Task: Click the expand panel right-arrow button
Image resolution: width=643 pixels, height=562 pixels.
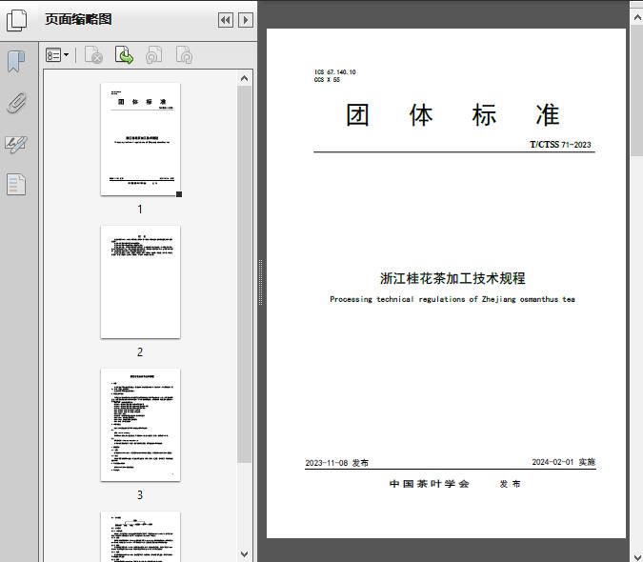Action: 246,20
